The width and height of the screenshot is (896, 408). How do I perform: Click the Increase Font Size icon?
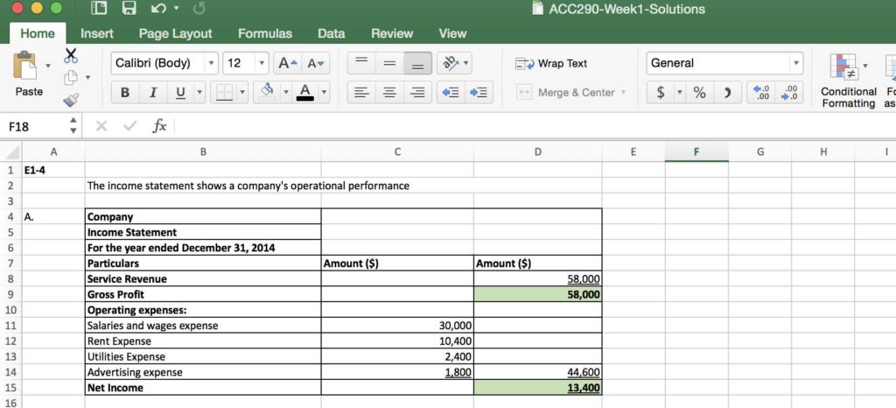coord(286,63)
